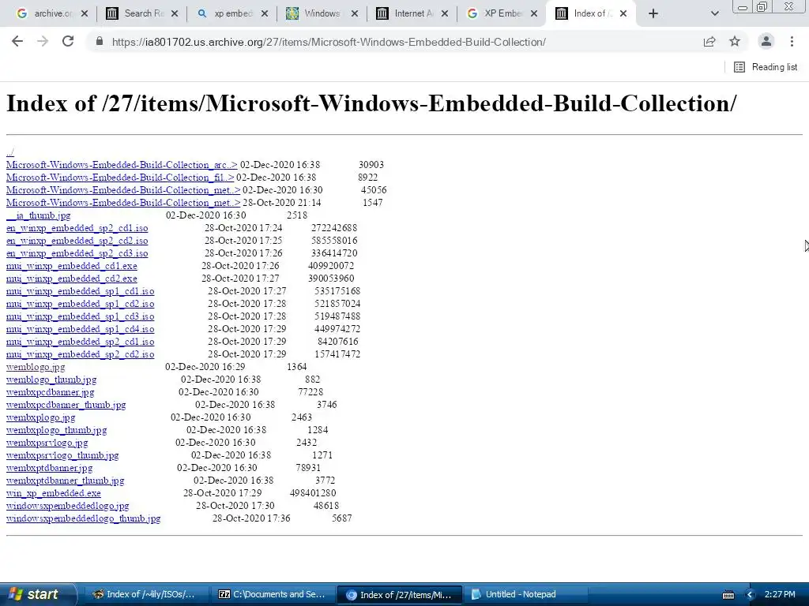The height and width of the screenshot is (606, 809).
Task: Open the __ia_thumb.jpg link
Action: click(x=38, y=215)
